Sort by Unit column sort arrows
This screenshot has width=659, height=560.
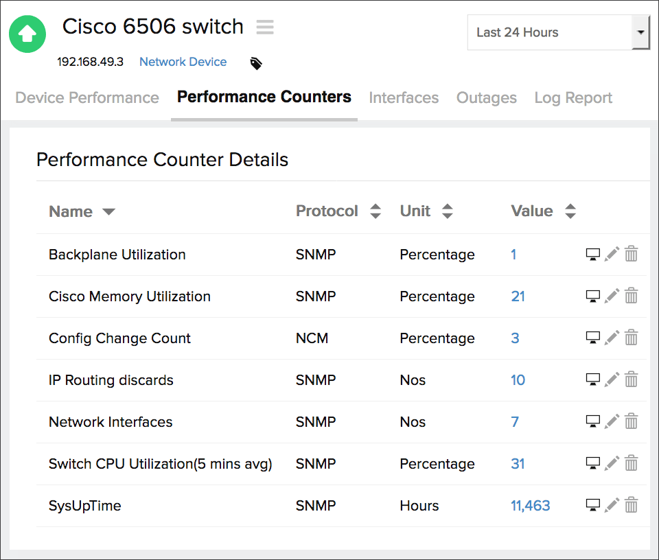pos(448,211)
